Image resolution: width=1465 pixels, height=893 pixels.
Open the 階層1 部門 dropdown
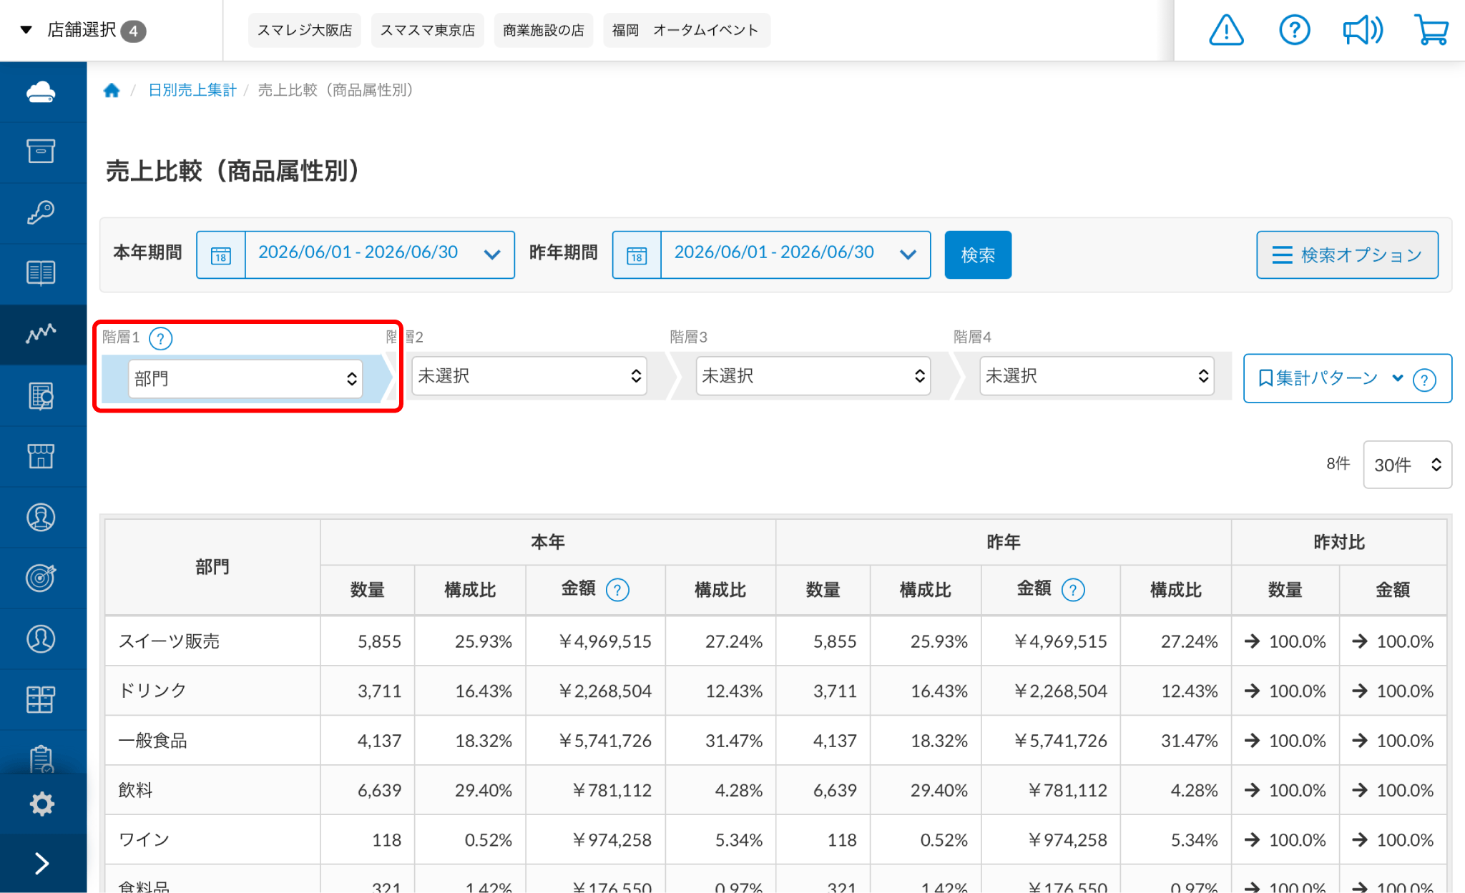click(x=245, y=378)
